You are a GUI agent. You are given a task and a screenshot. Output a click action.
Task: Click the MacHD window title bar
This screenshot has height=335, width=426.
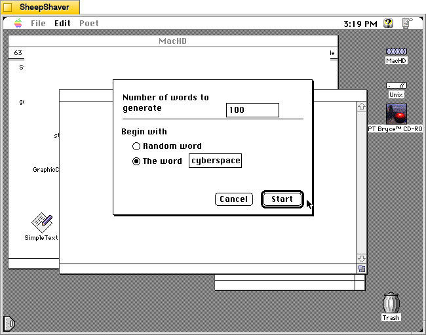click(x=173, y=41)
